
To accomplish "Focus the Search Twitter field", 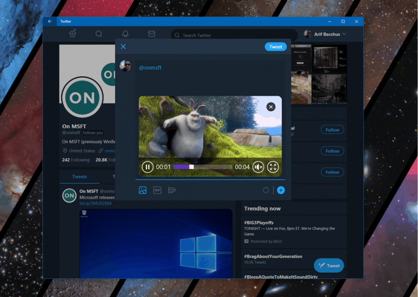I will pyautogui.click(x=234, y=35).
